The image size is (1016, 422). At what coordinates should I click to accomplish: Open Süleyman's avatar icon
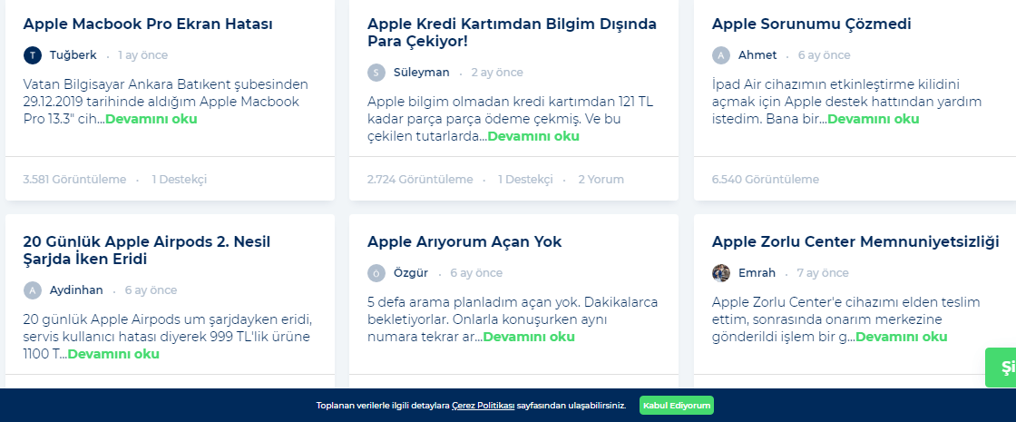(376, 73)
